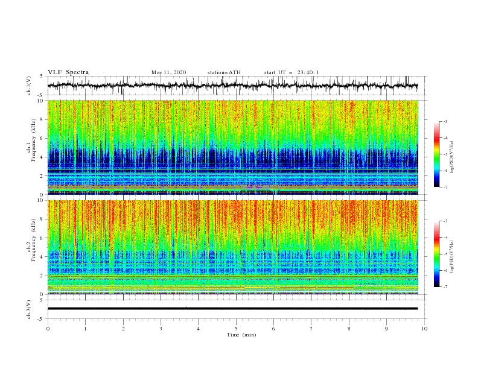The width and height of the screenshot is (478, 369).
Task: Click the "6" tick on the time axis
Action: coord(273,329)
